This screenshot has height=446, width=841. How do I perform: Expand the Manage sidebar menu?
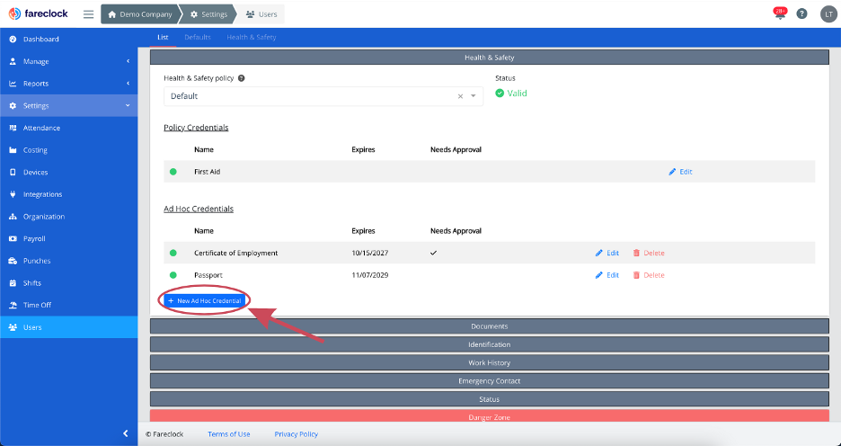pyautogui.click(x=68, y=61)
